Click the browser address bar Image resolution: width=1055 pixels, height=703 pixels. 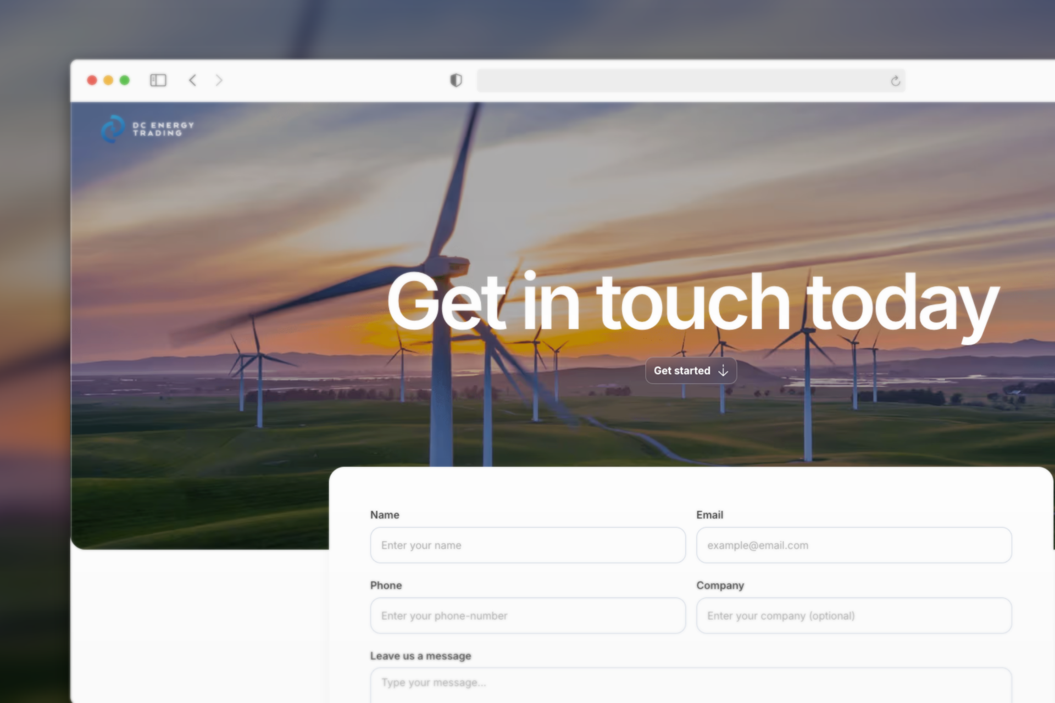coord(691,80)
